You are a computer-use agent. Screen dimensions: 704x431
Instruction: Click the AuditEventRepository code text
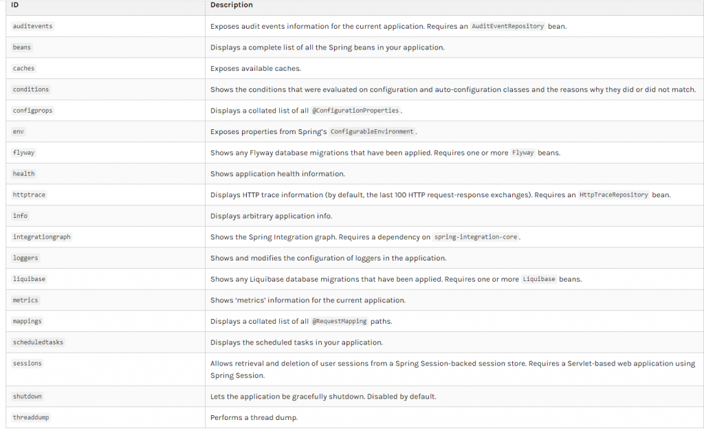[507, 26]
